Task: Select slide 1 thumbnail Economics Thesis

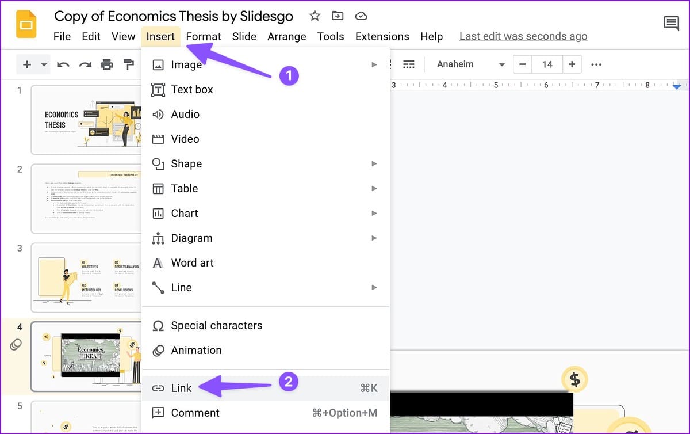Action: pos(86,120)
